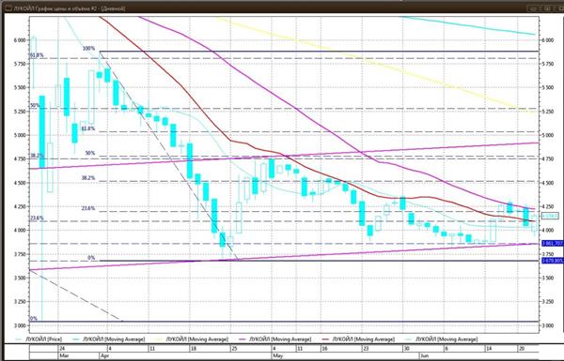The height and width of the screenshot is (361, 564).
Task: Click date 20 on the time axis
Action: (522, 349)
